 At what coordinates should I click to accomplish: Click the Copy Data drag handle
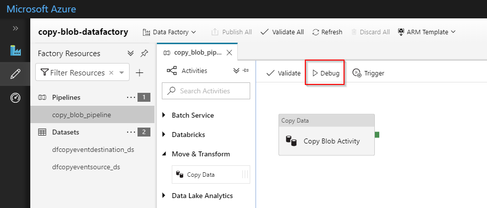click(245, 174)
